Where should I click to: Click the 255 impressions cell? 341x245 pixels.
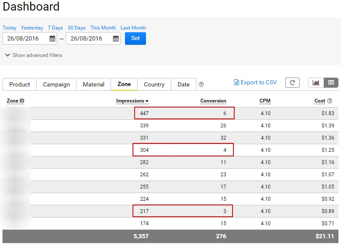point(144,186)
